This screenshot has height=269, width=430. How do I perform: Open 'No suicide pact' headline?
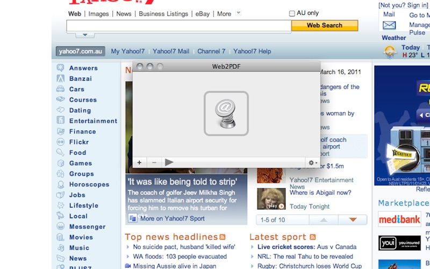(184, 247)
